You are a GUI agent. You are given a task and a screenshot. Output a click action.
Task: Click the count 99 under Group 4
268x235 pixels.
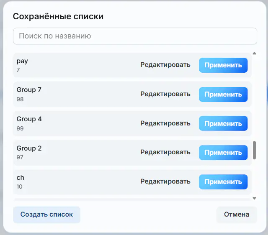point(20,128)
